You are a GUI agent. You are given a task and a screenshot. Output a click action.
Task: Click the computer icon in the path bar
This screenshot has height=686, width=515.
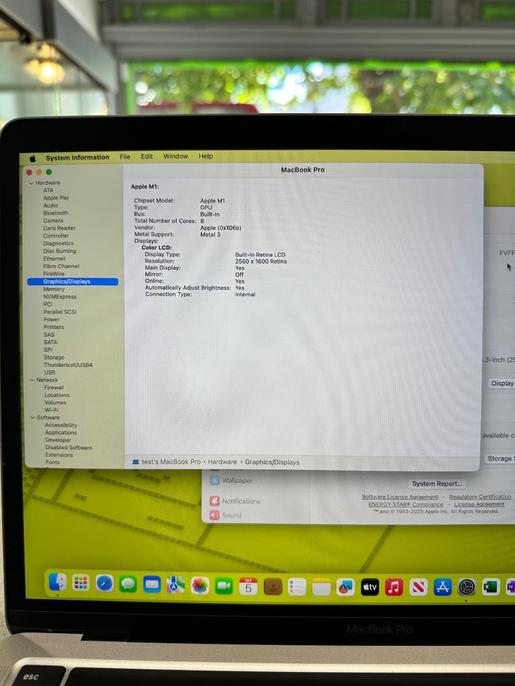click(135, 462)
